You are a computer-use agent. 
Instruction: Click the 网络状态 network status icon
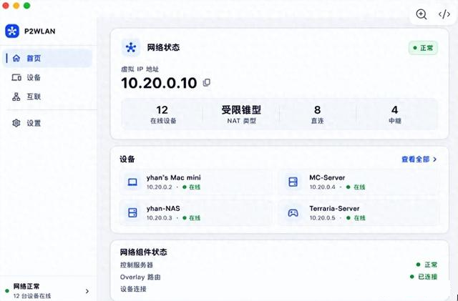(x=130, y=47)
